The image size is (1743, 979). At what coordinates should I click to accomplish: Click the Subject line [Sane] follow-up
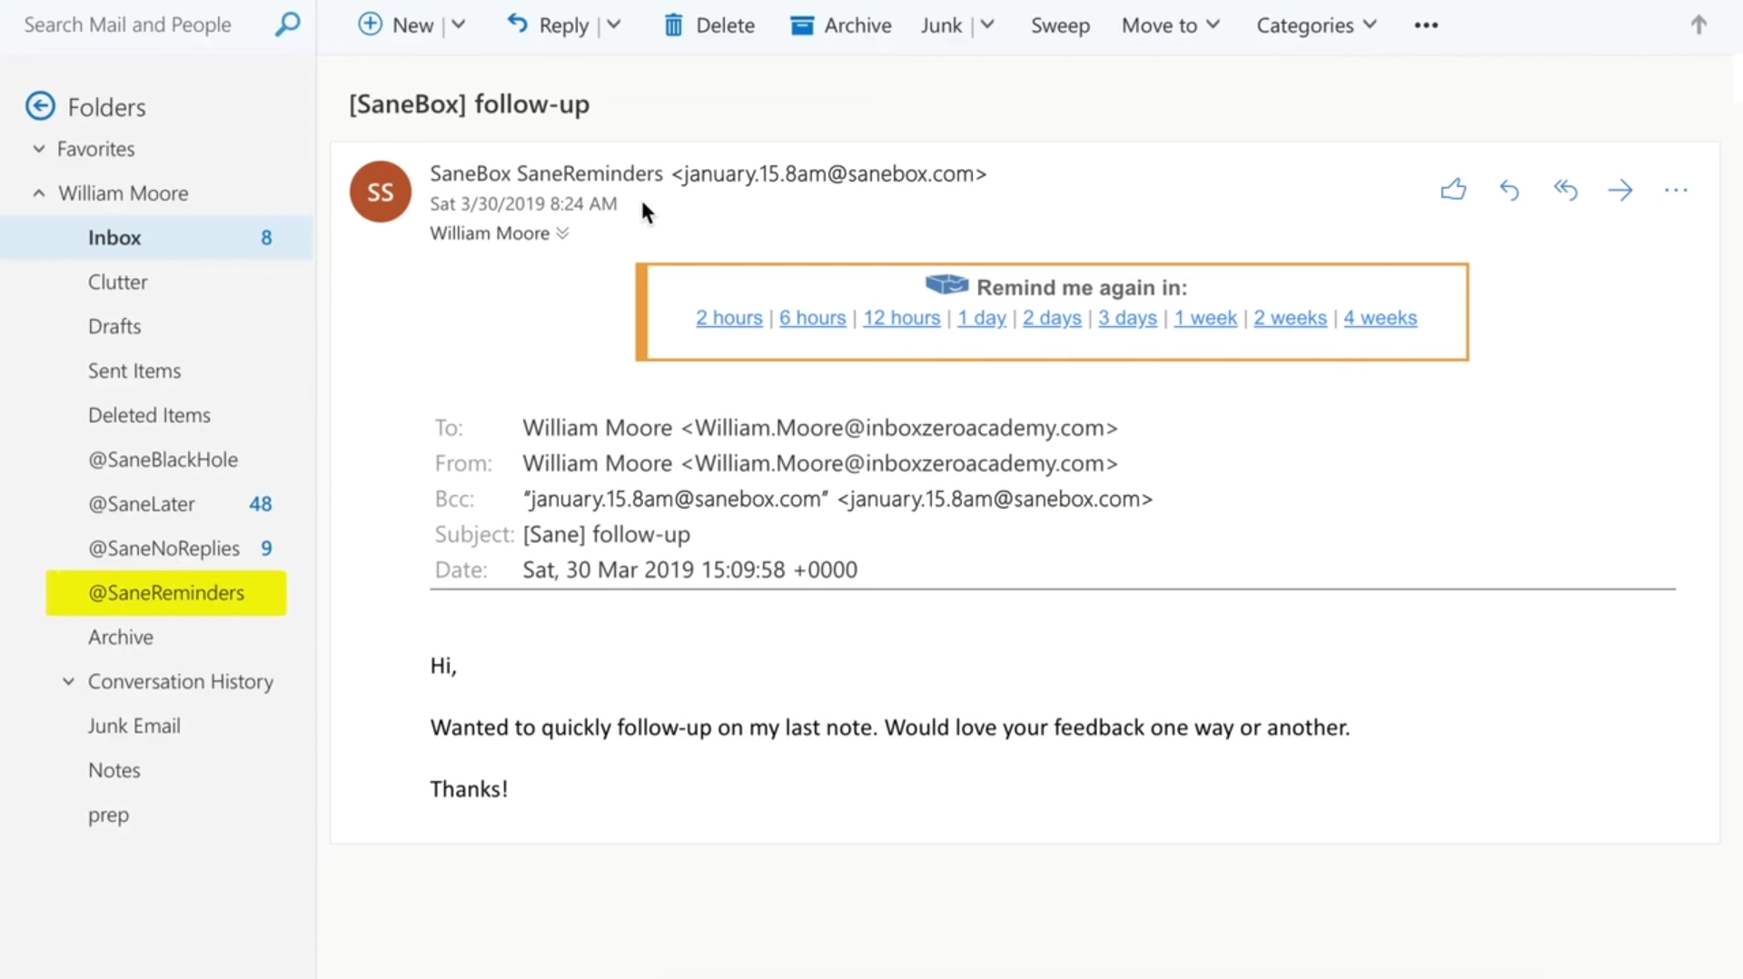point(606,534)
